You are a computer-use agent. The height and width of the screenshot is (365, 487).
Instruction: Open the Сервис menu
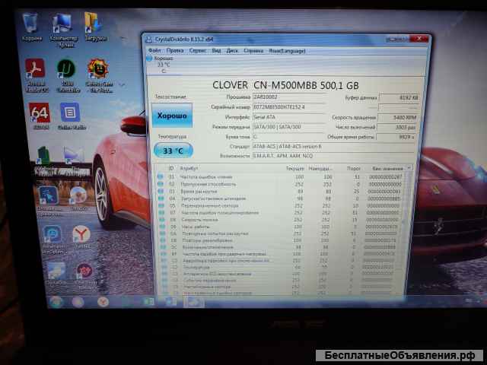[197, 50]
